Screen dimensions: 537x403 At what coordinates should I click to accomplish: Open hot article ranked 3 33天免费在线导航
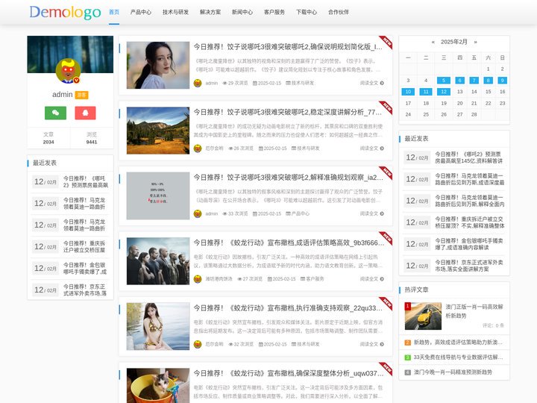point(458,357)
